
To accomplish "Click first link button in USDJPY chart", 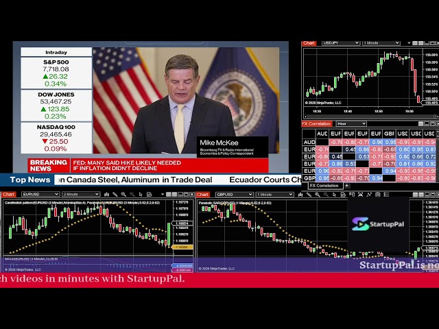I will 415,43.
